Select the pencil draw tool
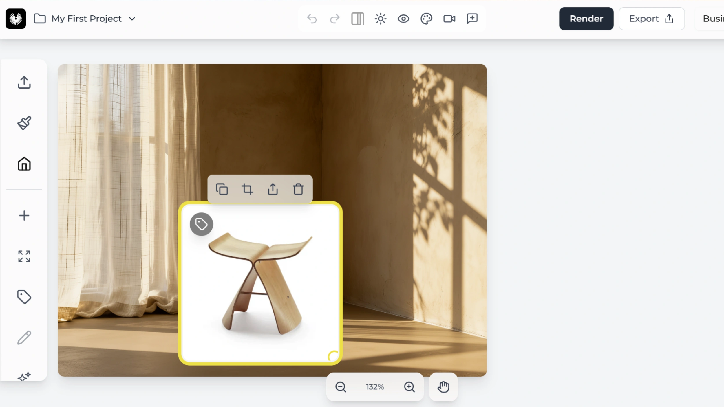 24,338
